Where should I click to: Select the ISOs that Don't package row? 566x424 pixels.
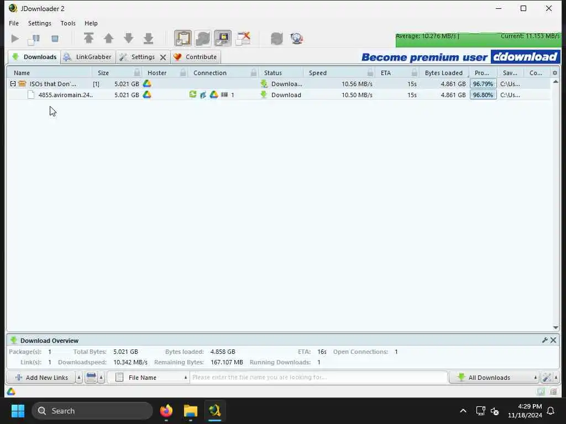click(x=279, y=84)
